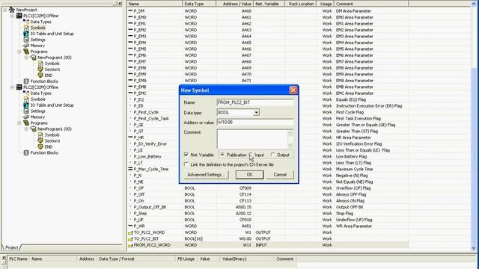Close the project workspace pane

point(120,3)
